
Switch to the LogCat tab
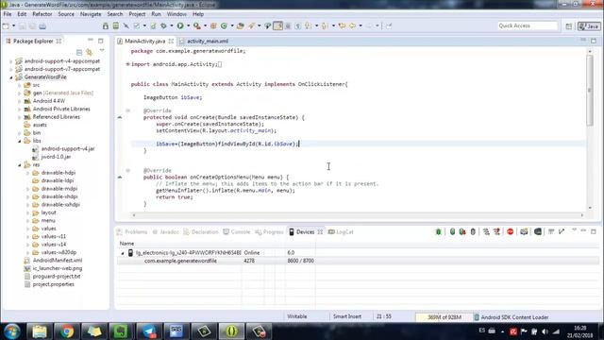tap(341, 231)
